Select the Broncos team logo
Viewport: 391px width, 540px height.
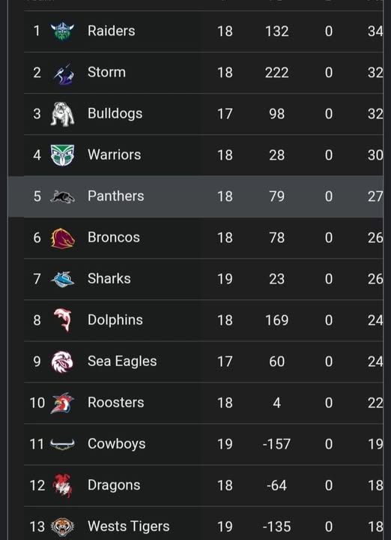coord(63,238)
